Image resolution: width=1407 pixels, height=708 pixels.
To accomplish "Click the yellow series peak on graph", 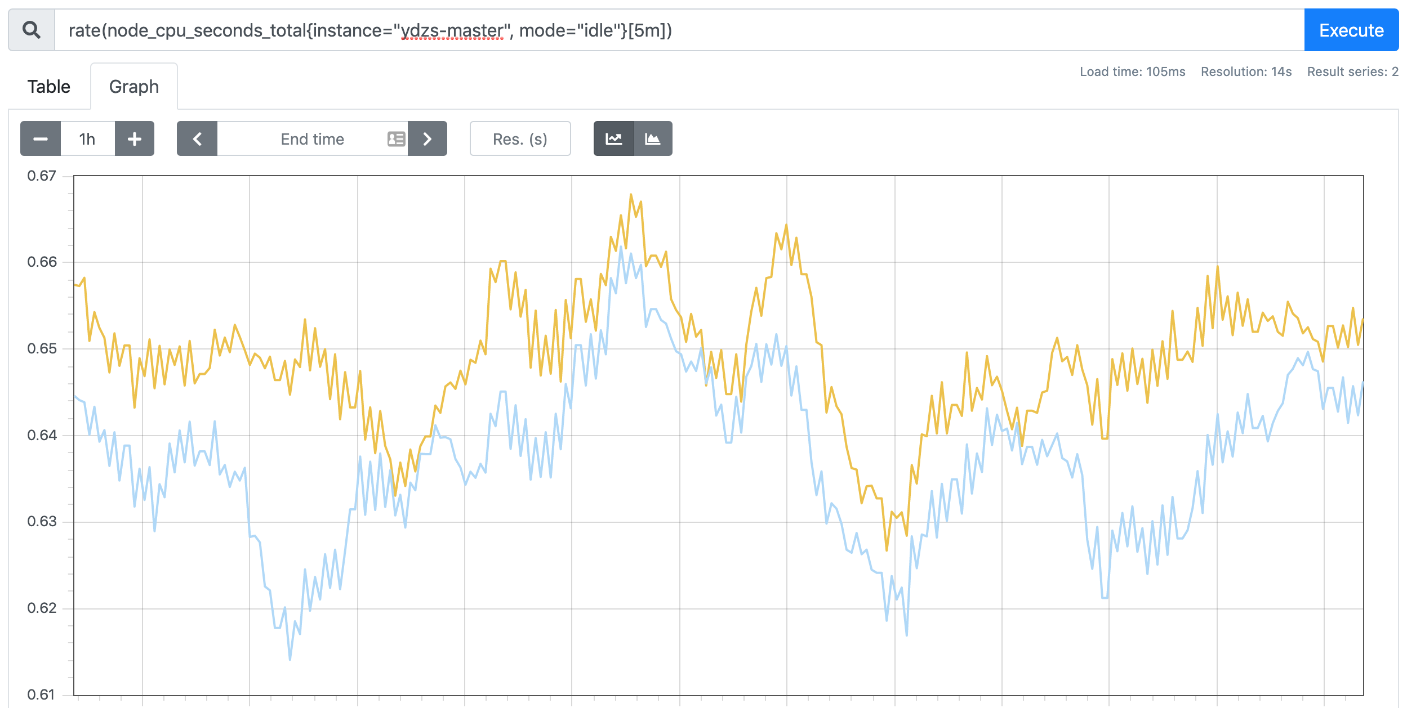I will click(x=631, y=195).
